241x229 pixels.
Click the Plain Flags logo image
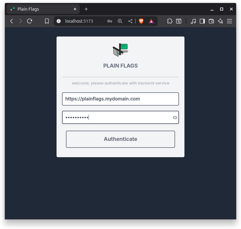[120, 50]
